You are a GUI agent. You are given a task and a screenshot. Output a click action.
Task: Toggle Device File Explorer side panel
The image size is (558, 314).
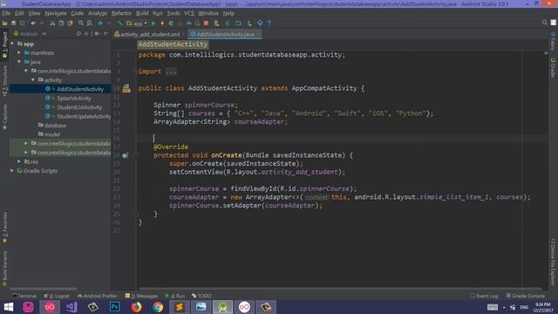[x=554, y=262]
